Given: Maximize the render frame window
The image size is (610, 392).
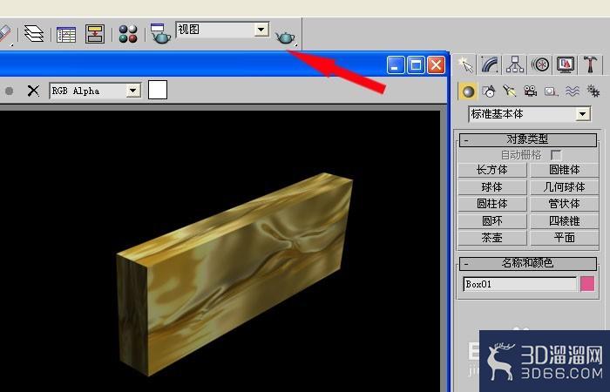Looking at the screenshot, I should (416, 65).
